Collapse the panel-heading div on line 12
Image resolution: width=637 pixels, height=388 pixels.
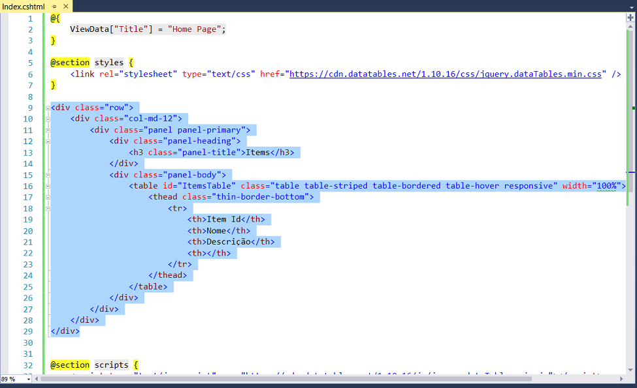pyautogui.click(x=48, y=142)
